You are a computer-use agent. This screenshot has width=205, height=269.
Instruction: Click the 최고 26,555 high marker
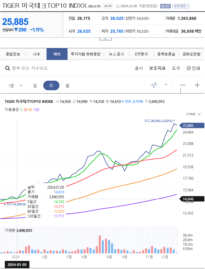pyautogui.click(x=159, y=121)
